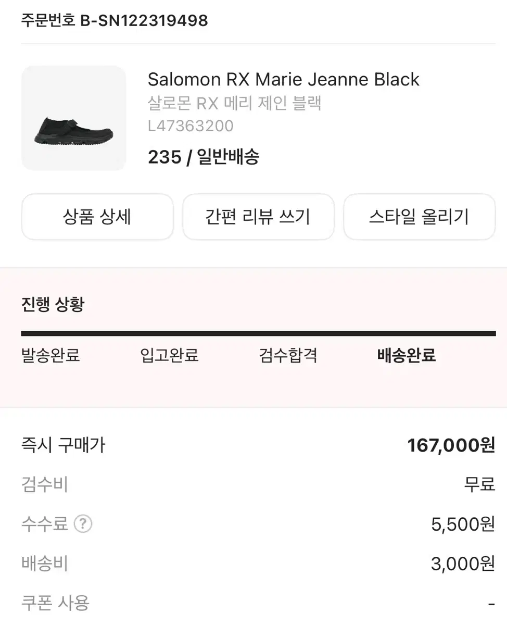Click the 발송완료 progress step

point(50,356)
